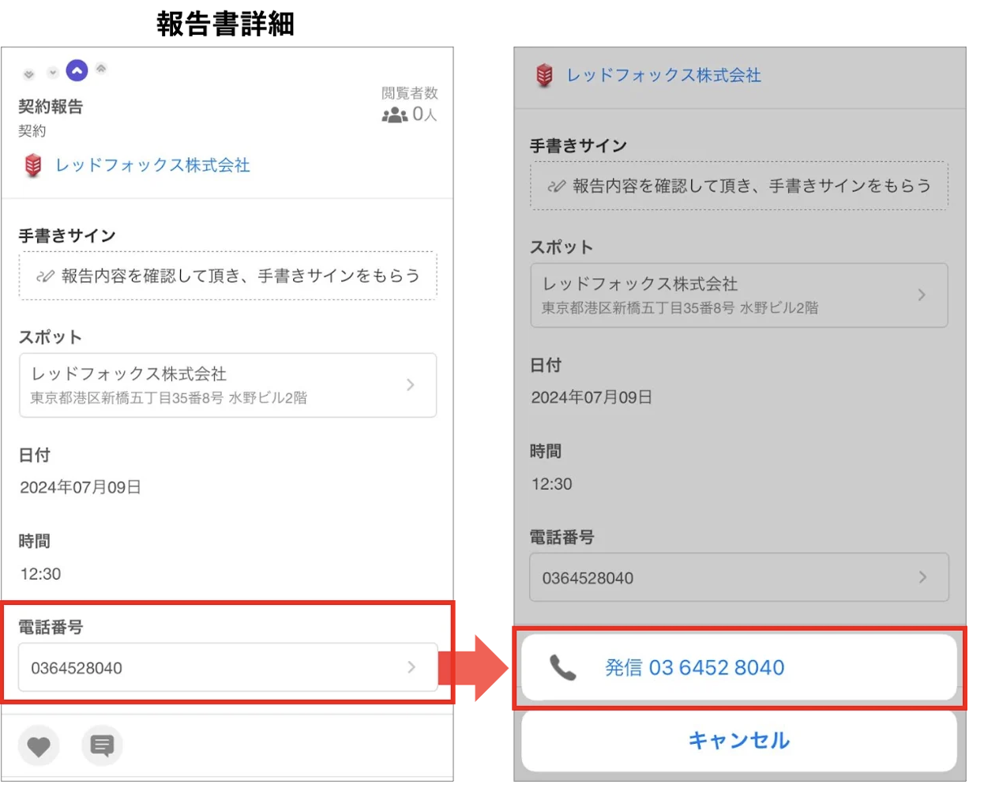Expand the spot card chevron in left panel
This screenshot has height=796, width=984.
click(411, 385)
